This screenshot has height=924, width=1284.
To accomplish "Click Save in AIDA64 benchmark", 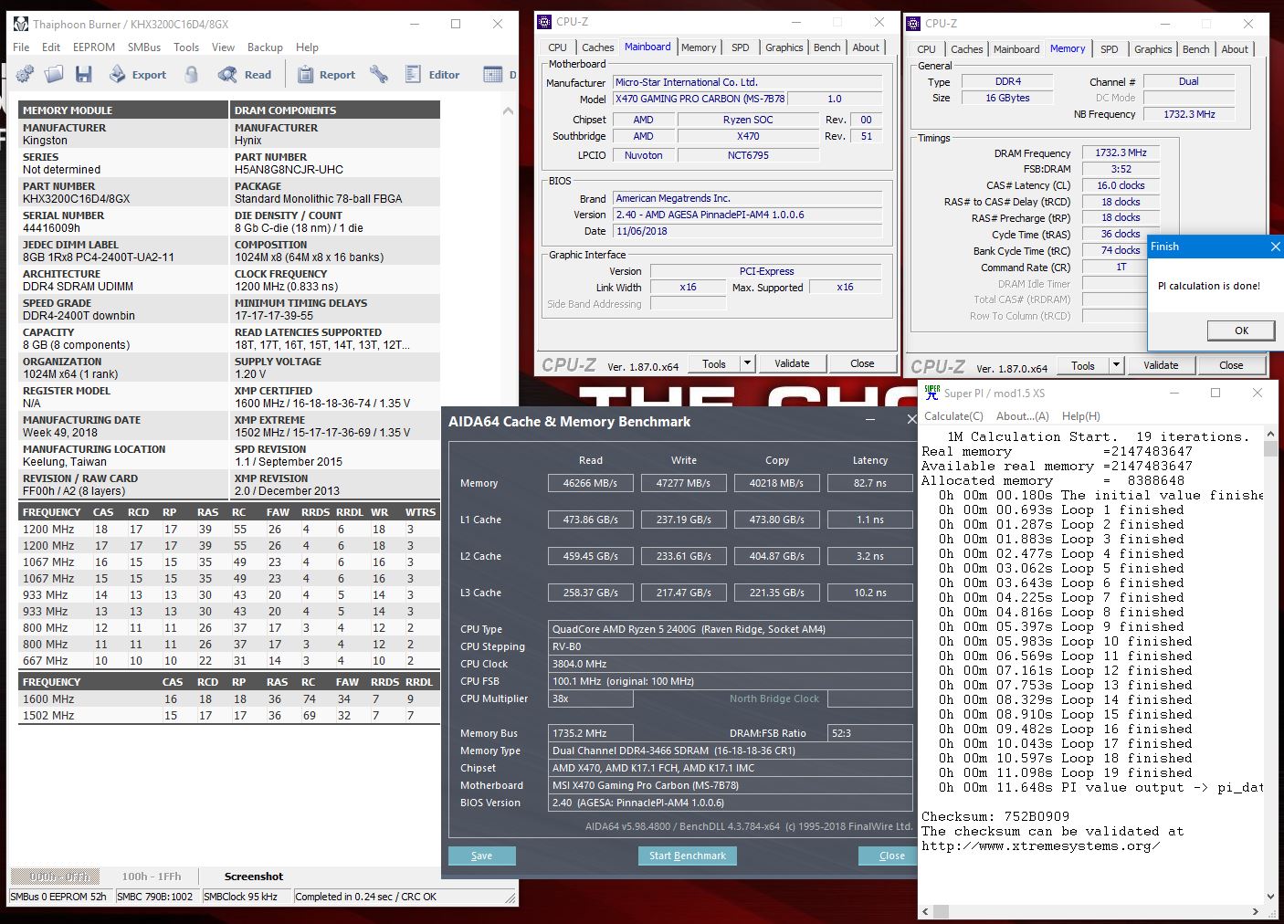I will pos(482,856).
